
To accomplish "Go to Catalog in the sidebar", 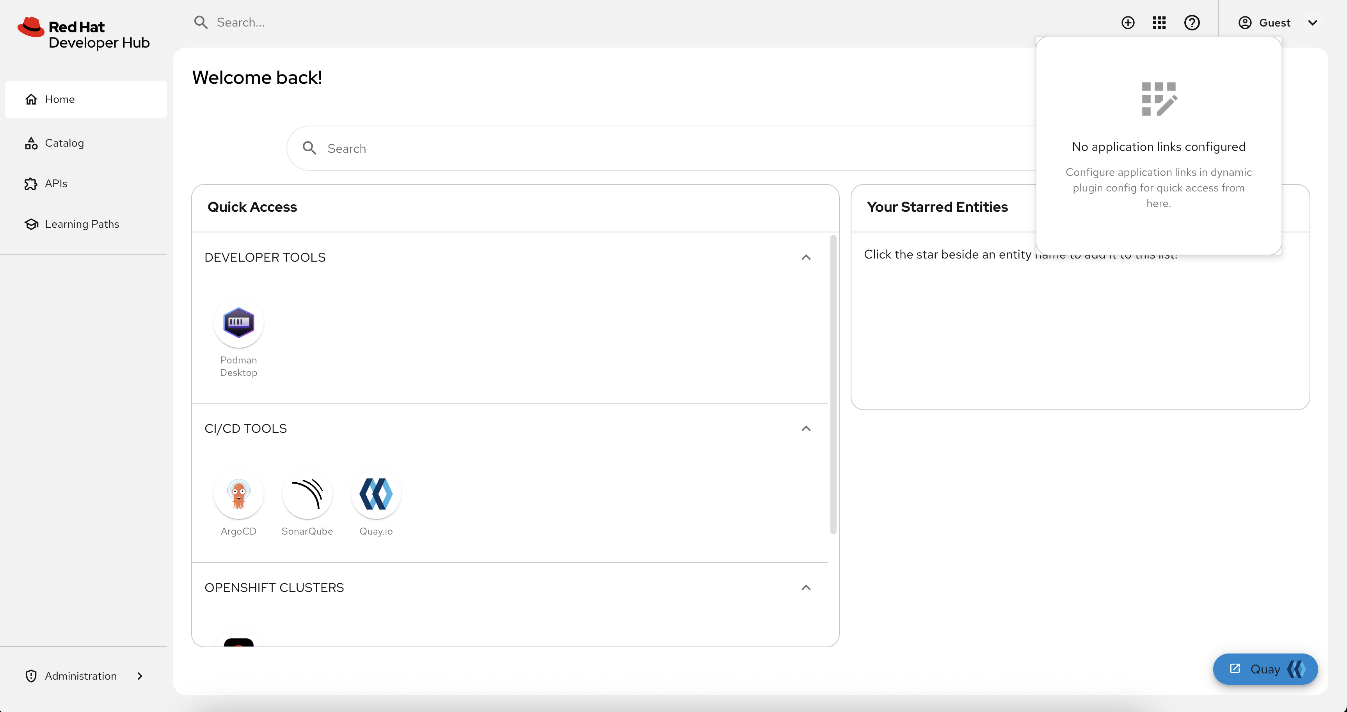I will pos(64,143).
